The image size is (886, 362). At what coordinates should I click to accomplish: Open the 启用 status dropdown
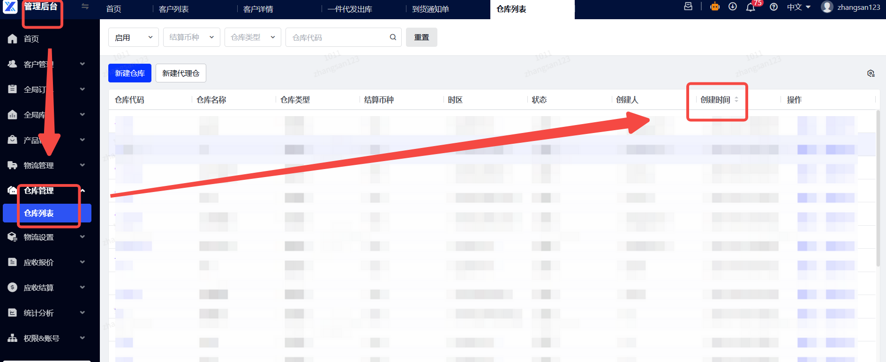click(x=134, y=37)
